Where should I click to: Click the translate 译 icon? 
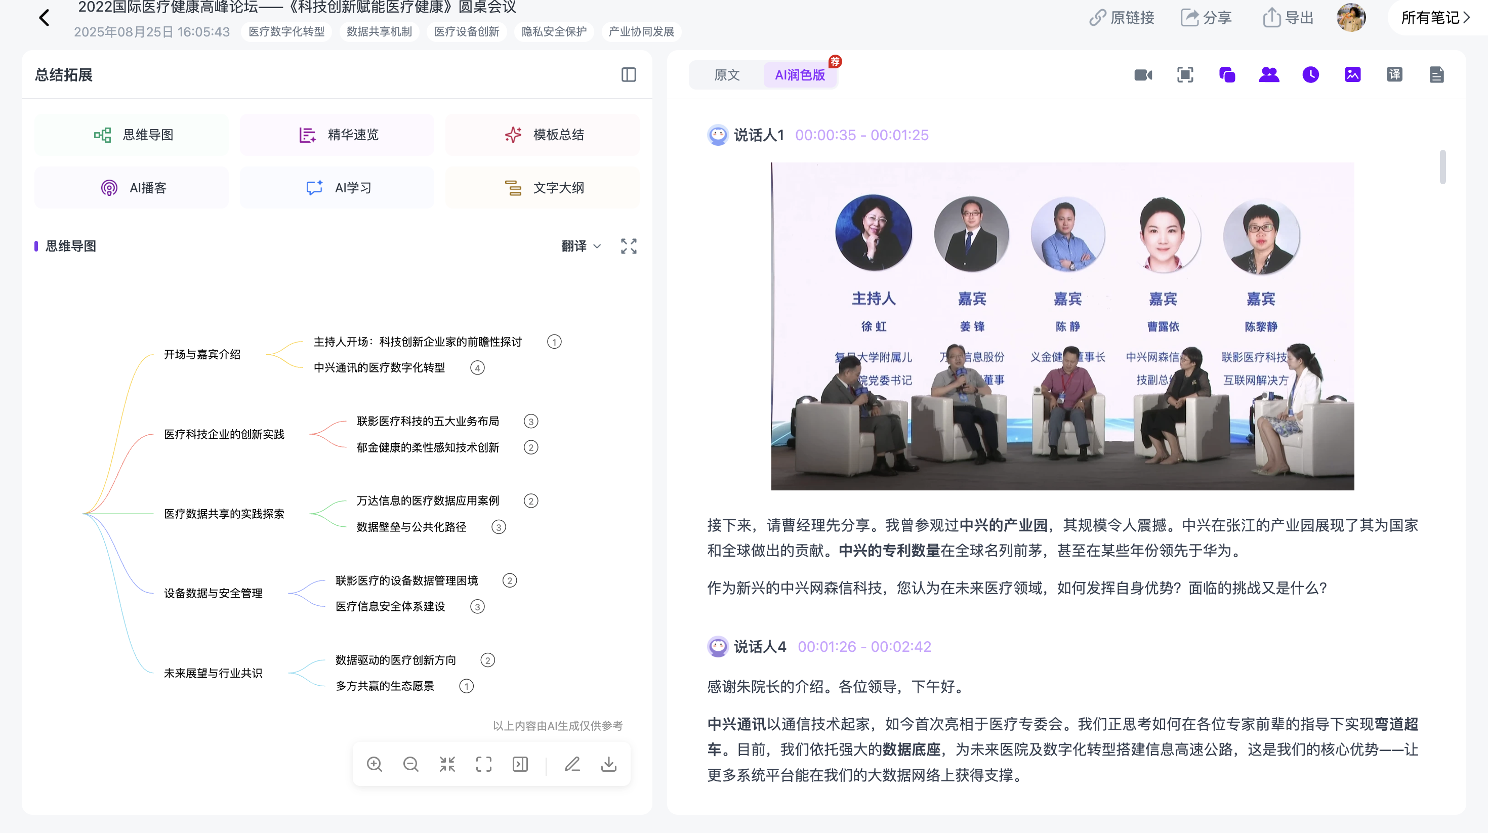click(x=1394, y=75)
